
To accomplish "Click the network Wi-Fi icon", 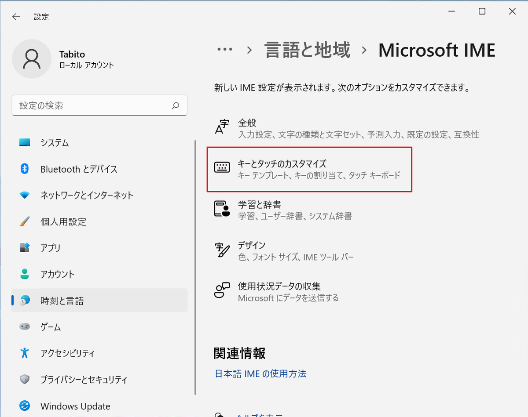I will point(25,195).
